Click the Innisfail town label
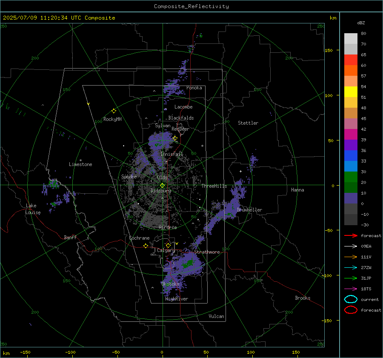The image size is (383, 358). (171, 154)
